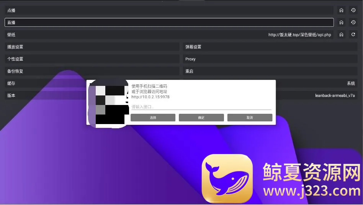Open the Proxy setting
This screenshot has width=363, height=205.
270,59
